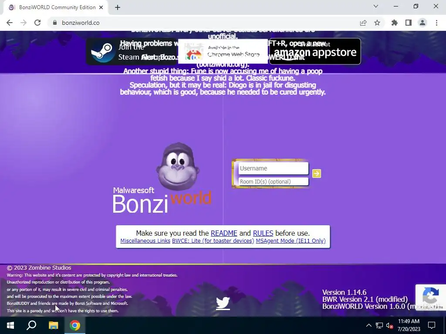Click the muted volume tray icon
Image resolution: width=446 pixels, height=334 pixels.
click(x=389, y=325)
